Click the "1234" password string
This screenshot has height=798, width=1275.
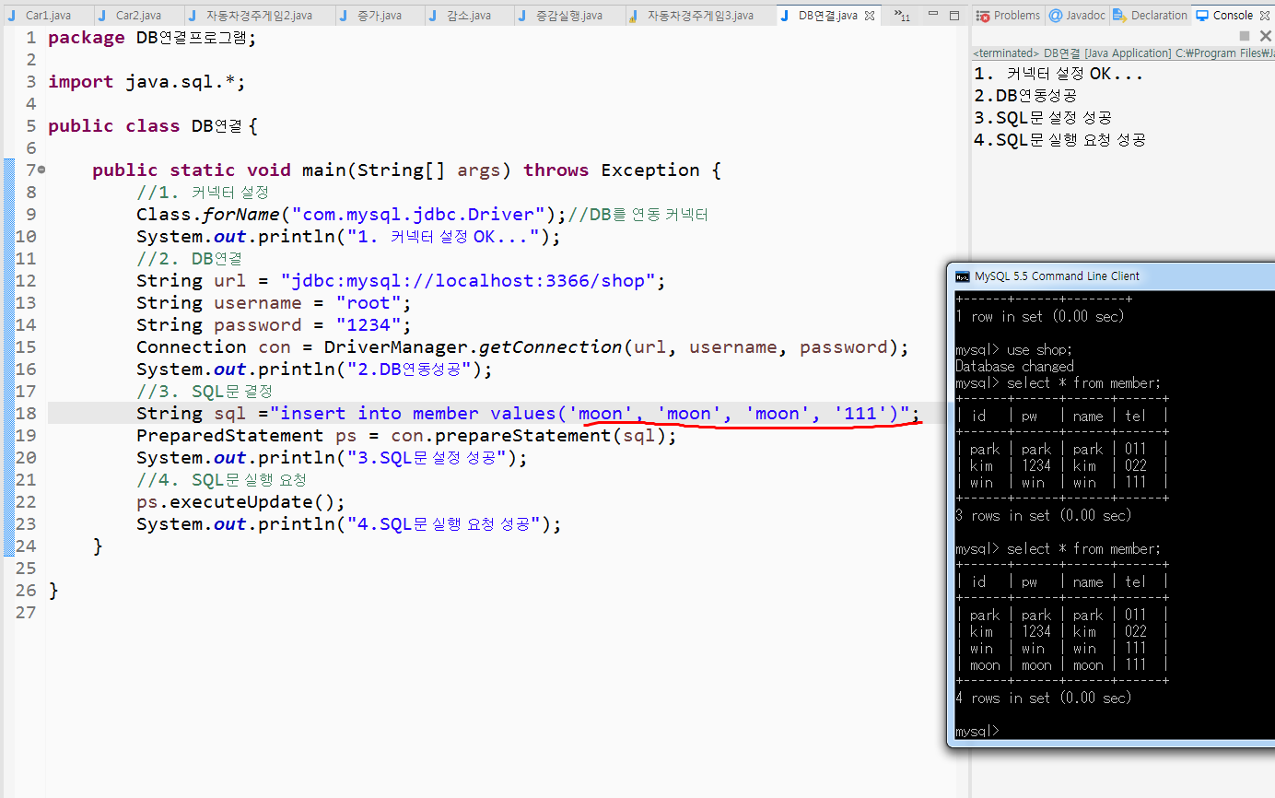coord(368,325)
